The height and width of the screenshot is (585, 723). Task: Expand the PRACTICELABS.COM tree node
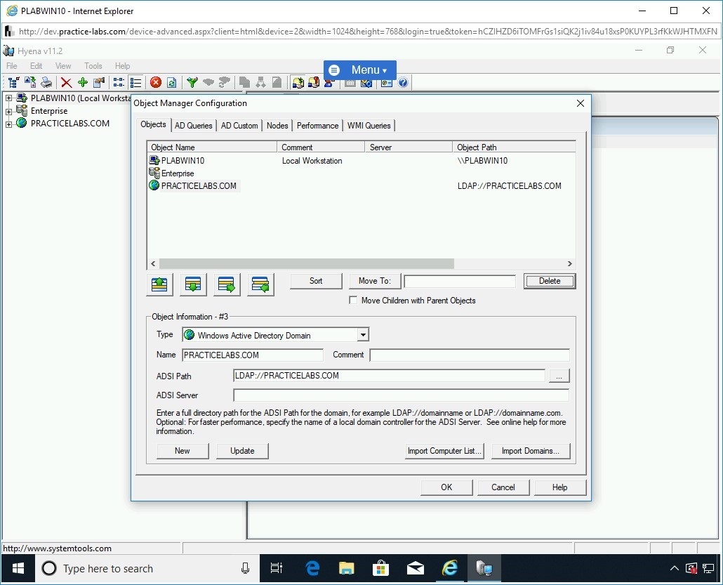coord(9,124)
